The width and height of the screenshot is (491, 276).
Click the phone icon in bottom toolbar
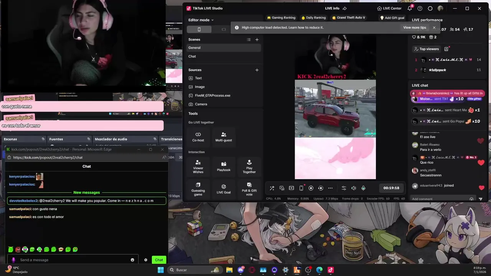coord(301,188)
